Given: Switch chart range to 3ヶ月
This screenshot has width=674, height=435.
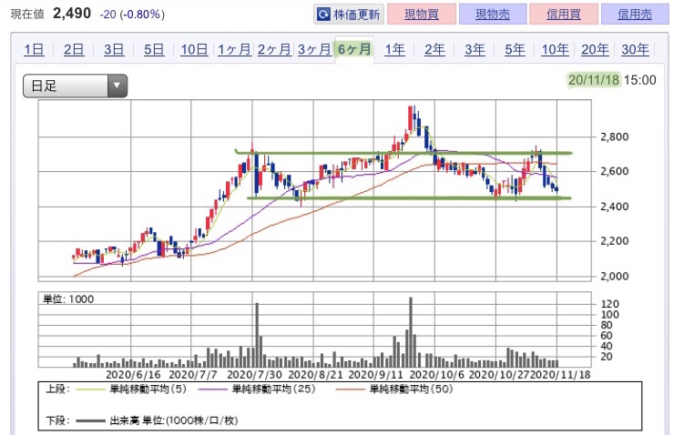Looking at the screenshot, I should pyautogui.click(x=314, y=50).
